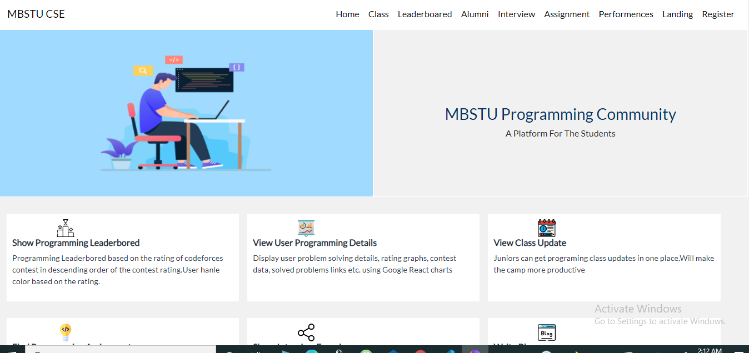Open the Class page from the navigation bar
The image size is (749, 353).
[x=378, y=14]
